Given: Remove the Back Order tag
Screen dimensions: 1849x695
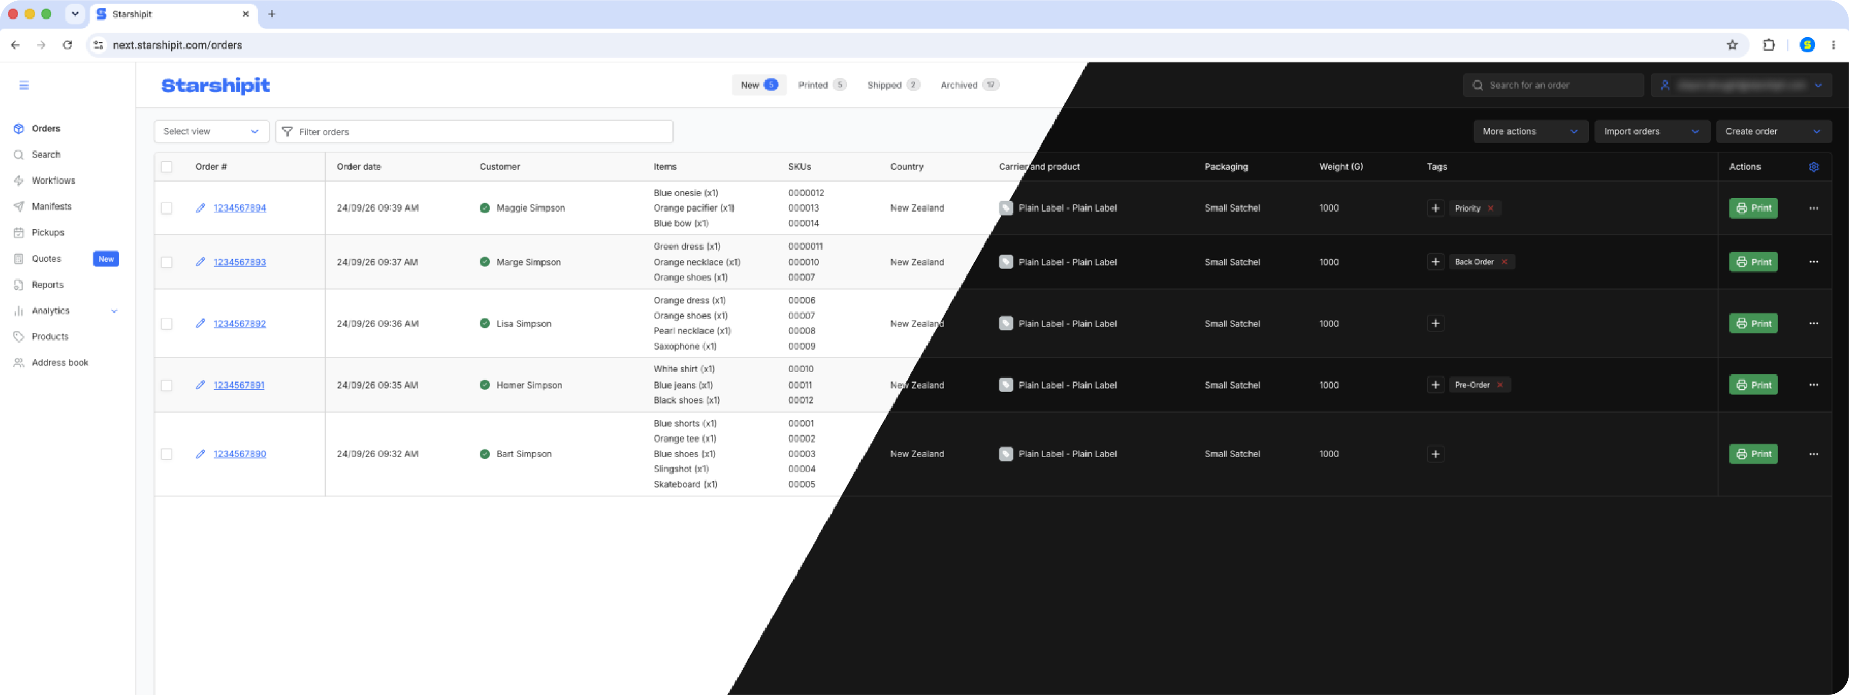Looking at the screenshot, I should point(1505,262).
